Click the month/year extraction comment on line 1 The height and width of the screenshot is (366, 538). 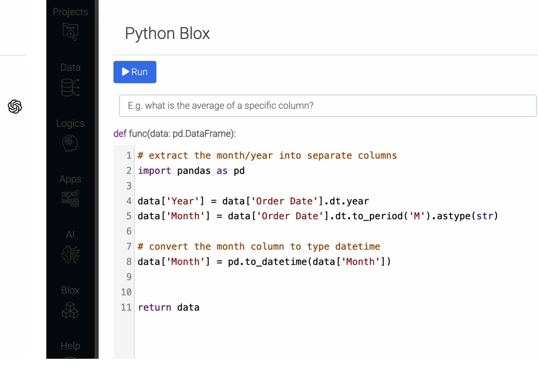point(267,155)
